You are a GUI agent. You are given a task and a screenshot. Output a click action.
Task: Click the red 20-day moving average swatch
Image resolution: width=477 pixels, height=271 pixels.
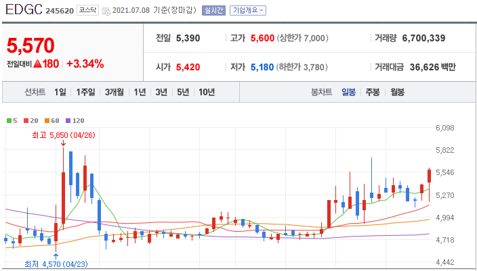coord(26,121)
